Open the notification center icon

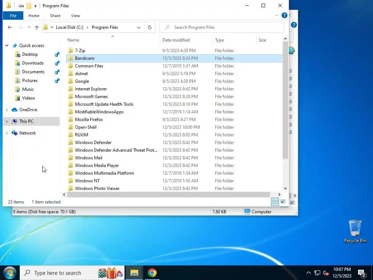click(x=362, y=273)
